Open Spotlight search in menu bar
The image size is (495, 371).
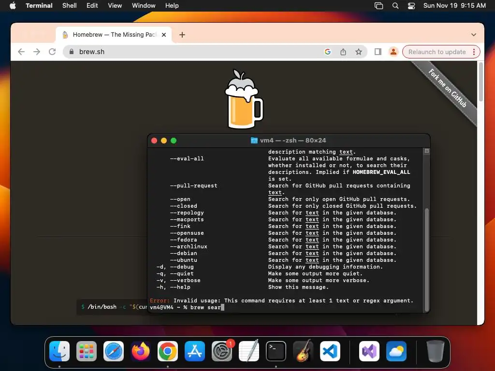pyautogui.click(x=395, y=6)
